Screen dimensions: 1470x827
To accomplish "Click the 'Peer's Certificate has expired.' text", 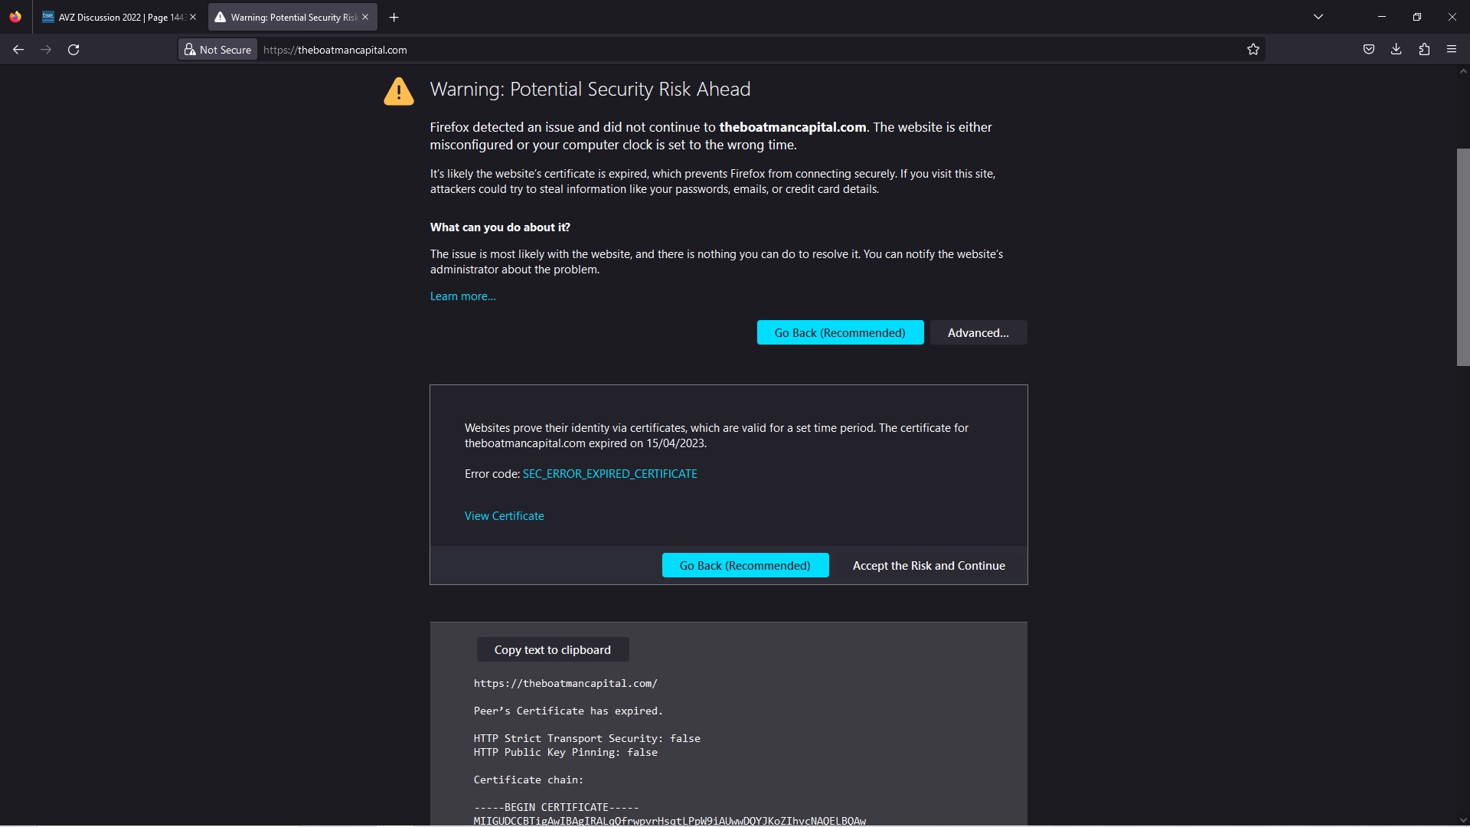I will pos(568,711).
